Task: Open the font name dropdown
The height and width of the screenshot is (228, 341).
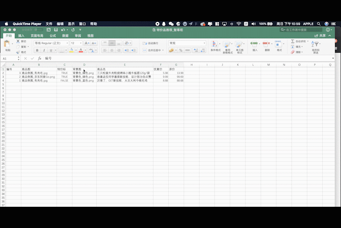Action: (67, 43)
